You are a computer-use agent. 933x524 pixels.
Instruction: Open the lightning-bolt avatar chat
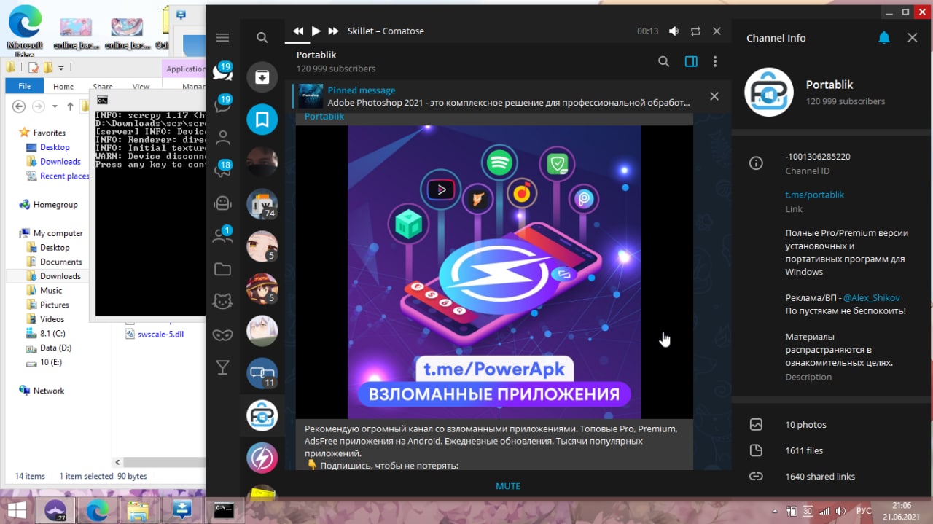(262, 458)
